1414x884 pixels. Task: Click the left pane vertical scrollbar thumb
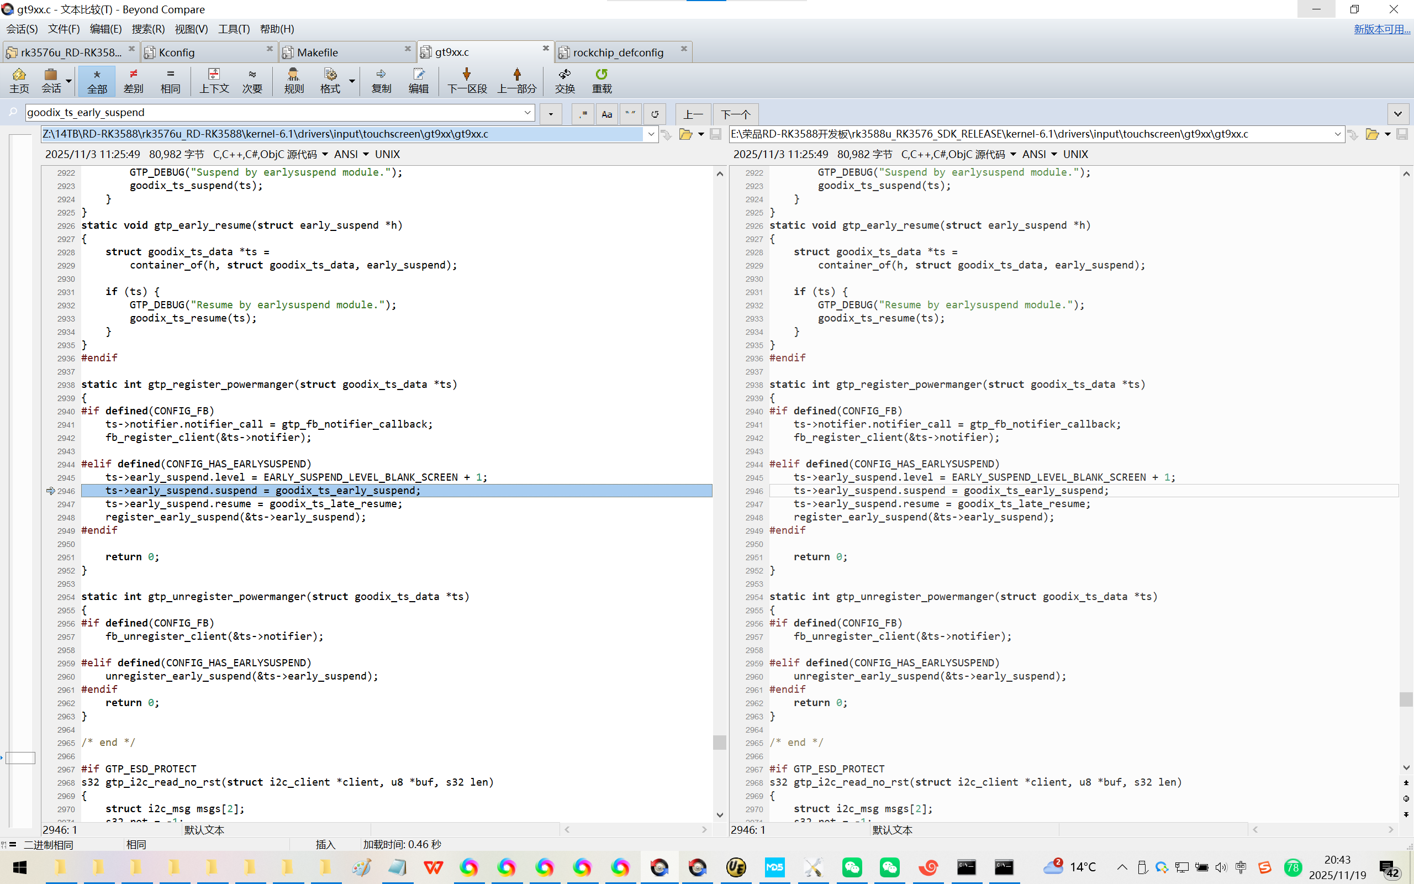[719, 742]
